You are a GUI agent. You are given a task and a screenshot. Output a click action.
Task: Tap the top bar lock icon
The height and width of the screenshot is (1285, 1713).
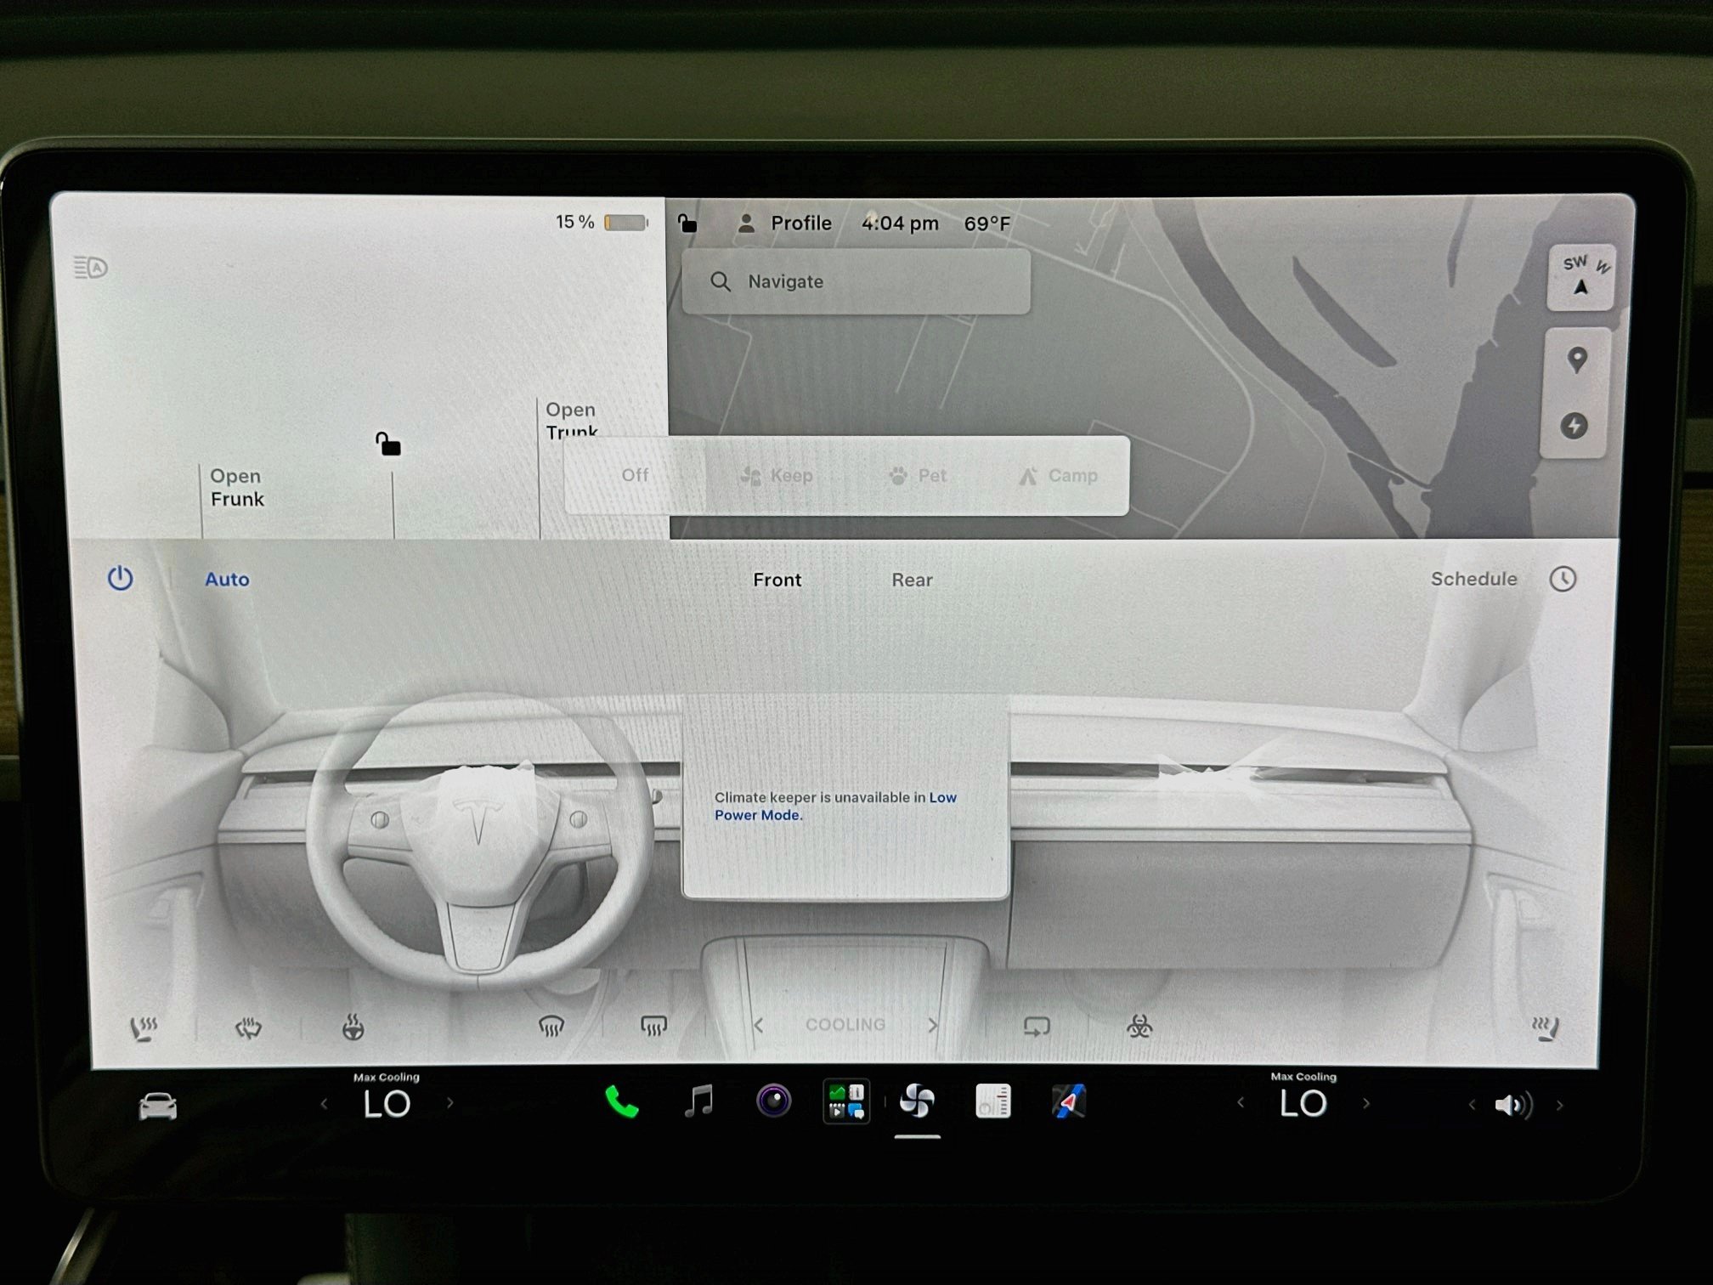pos(687,223)
